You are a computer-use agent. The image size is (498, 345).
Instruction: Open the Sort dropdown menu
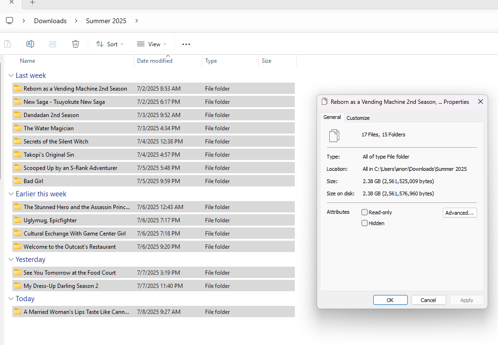[110, 44]
